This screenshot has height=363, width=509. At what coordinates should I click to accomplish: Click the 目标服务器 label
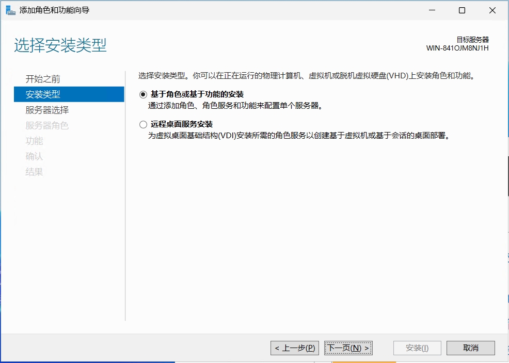pyautogui.click(x=473, y=40)
